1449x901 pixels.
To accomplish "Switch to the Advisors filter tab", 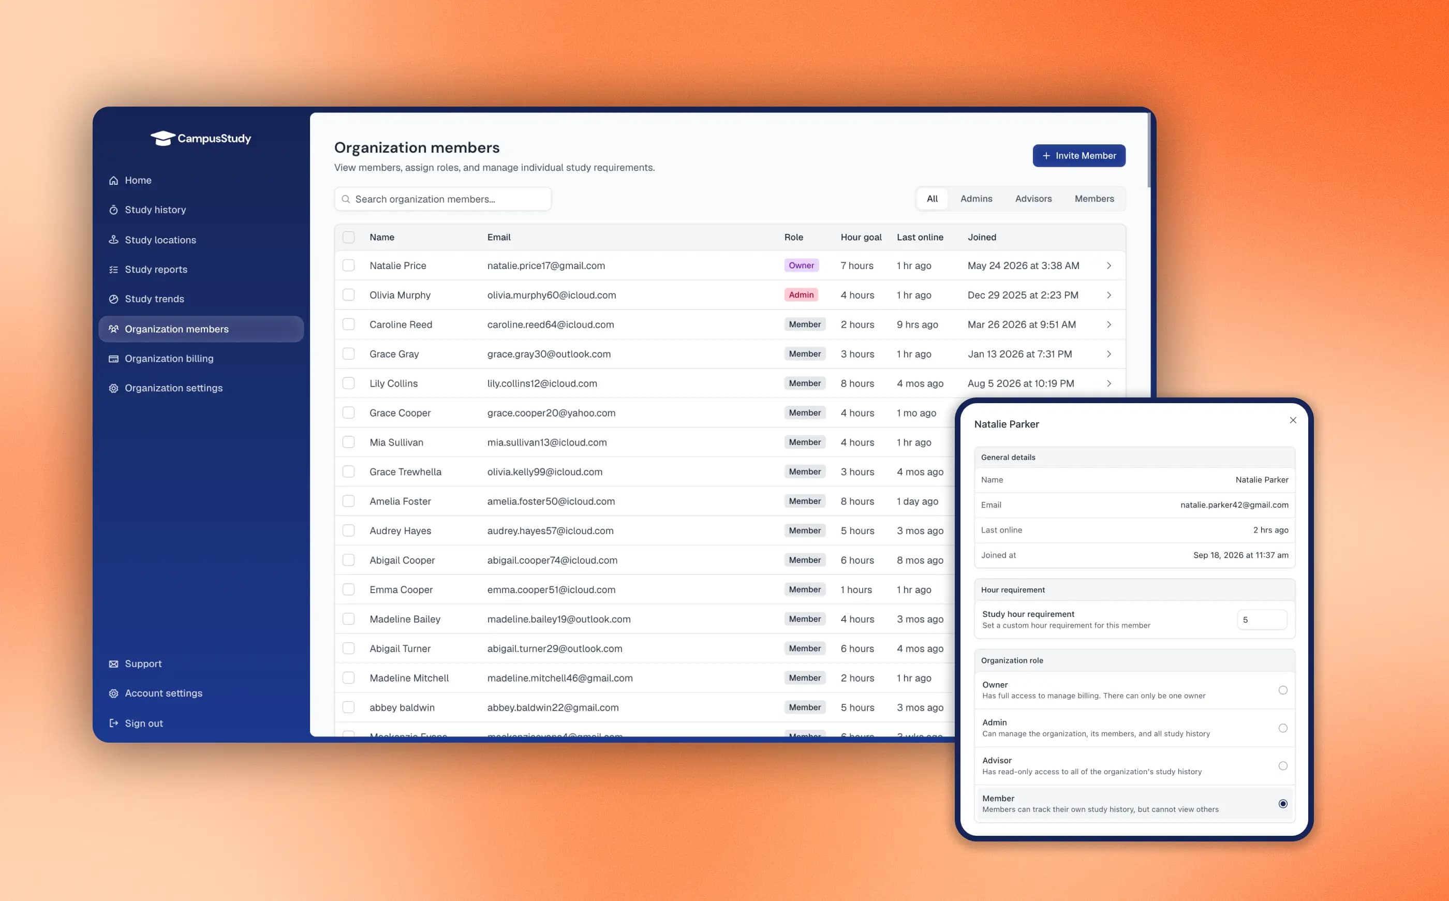I will (x=1033, y=199).
